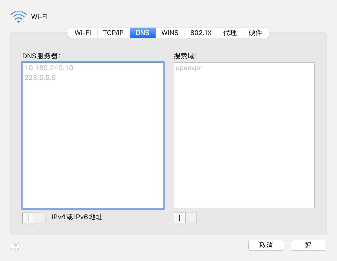
Task: Add a search domain with plus button
Action: pos(180,218)
